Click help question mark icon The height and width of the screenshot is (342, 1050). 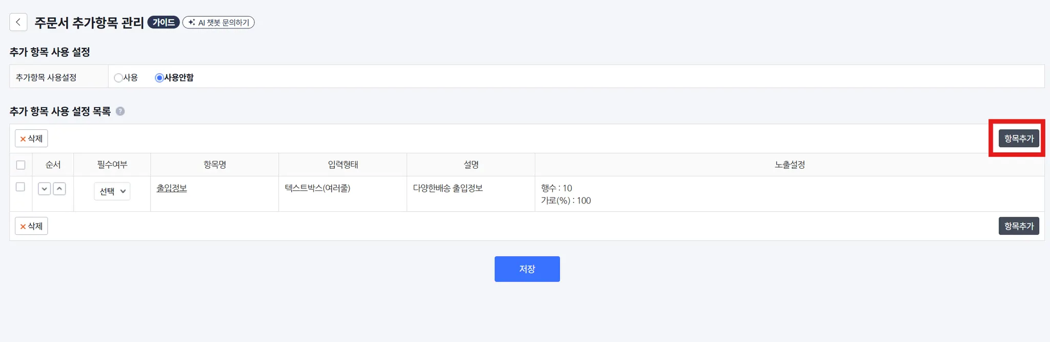click(x=120, y=111)
